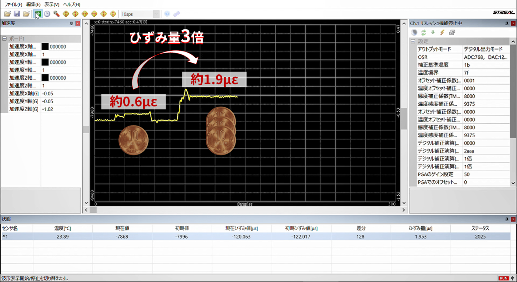Click the ひずみ量[με] column header

pos(420,228)
